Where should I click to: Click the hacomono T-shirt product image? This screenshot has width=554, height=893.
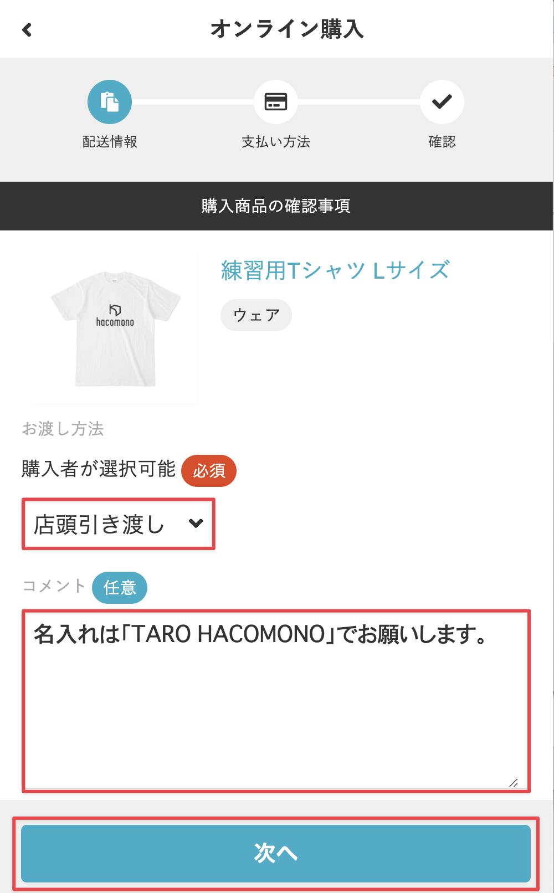point(115,329)
